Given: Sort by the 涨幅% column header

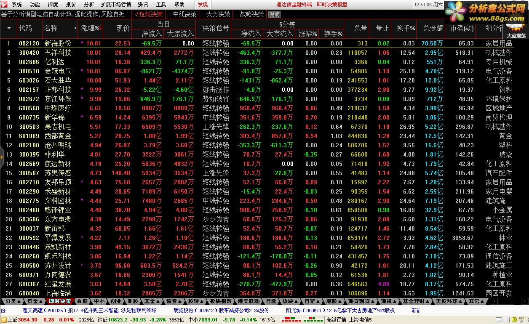Looking at the screenshot, I should [x=91, y=28].
